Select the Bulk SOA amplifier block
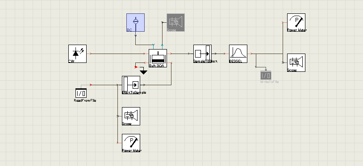The width and height of the screenshot is (363, 166). click(x=158, y=58)
